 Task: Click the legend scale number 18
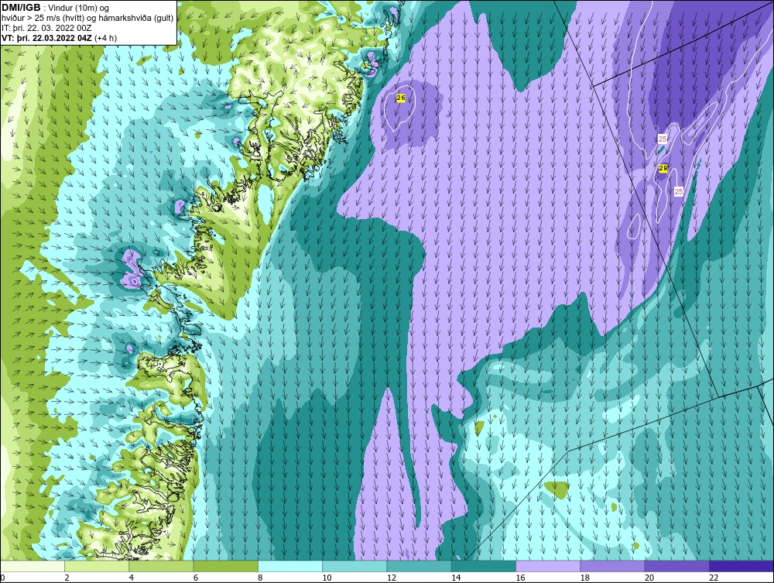584,578
